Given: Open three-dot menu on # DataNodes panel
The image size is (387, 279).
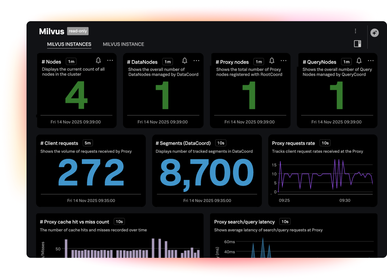Looking at the screenshot, I should (196, 61).
